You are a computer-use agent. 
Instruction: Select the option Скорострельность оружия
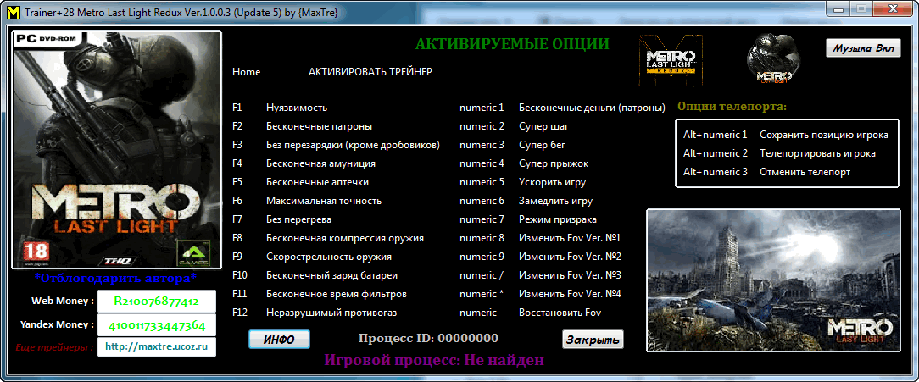pyautogui.click(x=329, y=257)
